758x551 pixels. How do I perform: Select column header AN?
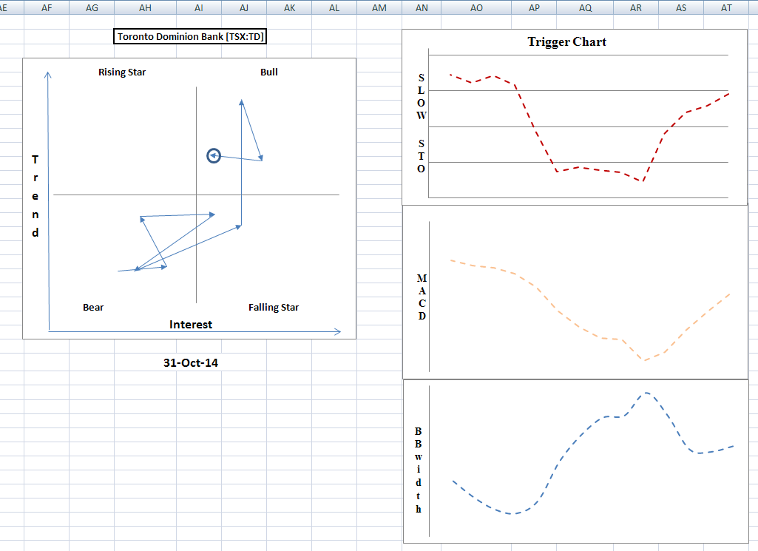422,7
